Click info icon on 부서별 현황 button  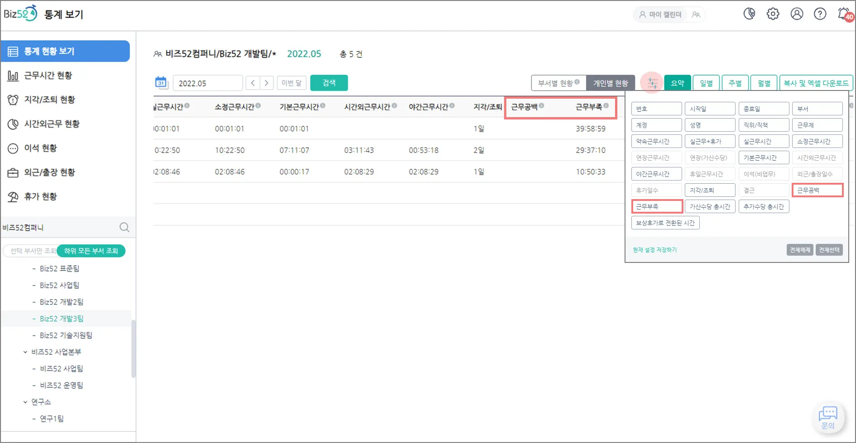pyautogui.click(x=577, y=82)
